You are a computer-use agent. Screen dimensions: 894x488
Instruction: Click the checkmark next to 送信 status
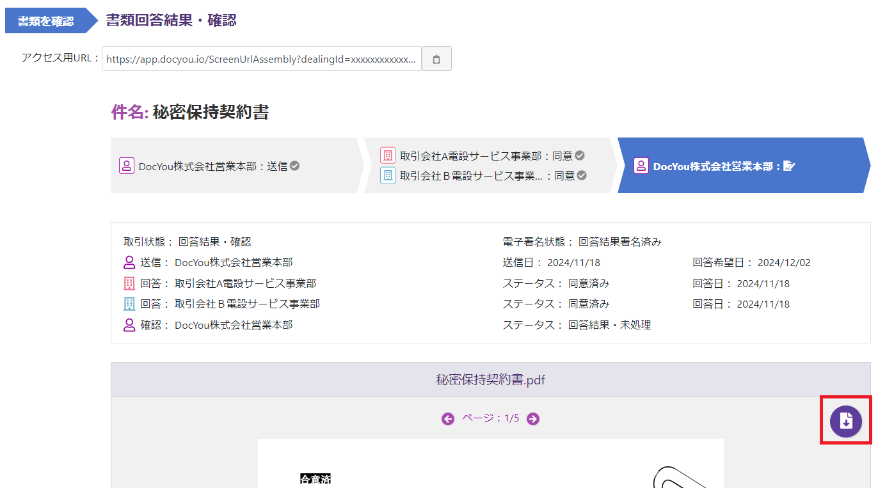[295, 166]
